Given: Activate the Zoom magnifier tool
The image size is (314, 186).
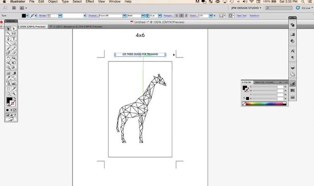Looking at the screenshot, I should click(14, 93).
